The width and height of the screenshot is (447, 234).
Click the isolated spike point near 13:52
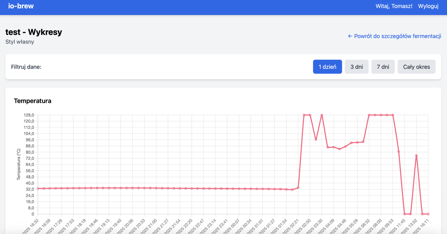tap(416, 155)
